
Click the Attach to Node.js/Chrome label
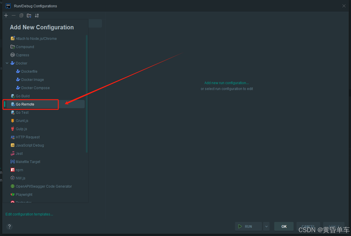coord(36,38)
